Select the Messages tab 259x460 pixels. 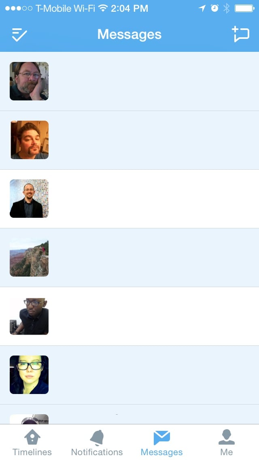click(161, 442)
